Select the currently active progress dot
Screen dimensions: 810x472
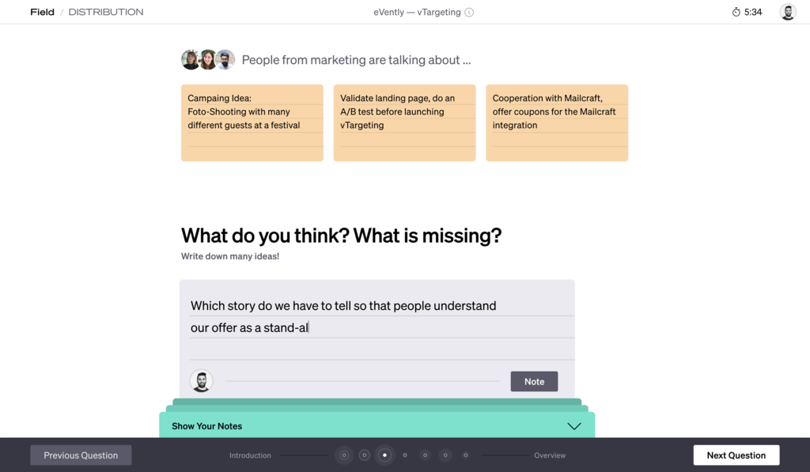click(x=385, y=455)
